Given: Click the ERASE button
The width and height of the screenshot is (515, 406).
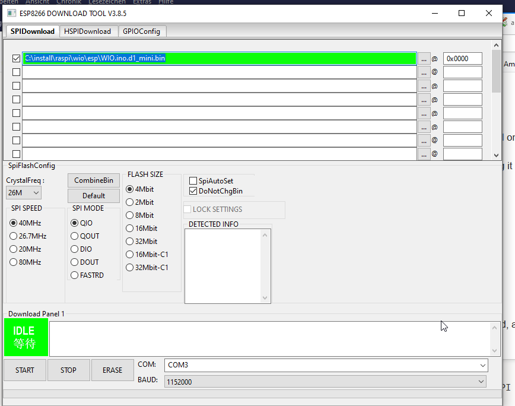Looking at the screenshot, I should [x=112, y=369].
